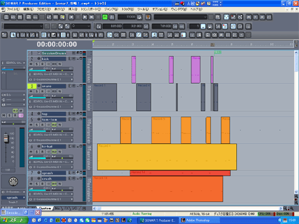
Task: Click the thermometer-like red icon in bottom toolbar
Action: (183, 35)
